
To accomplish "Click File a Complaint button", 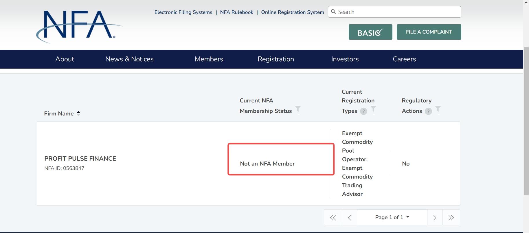I will coord(429,32).
